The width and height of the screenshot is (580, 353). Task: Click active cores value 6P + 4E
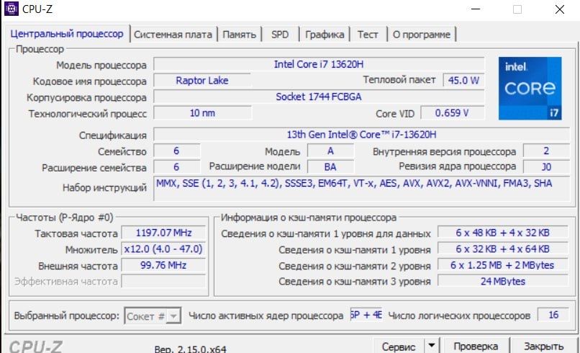pos(366,316)
